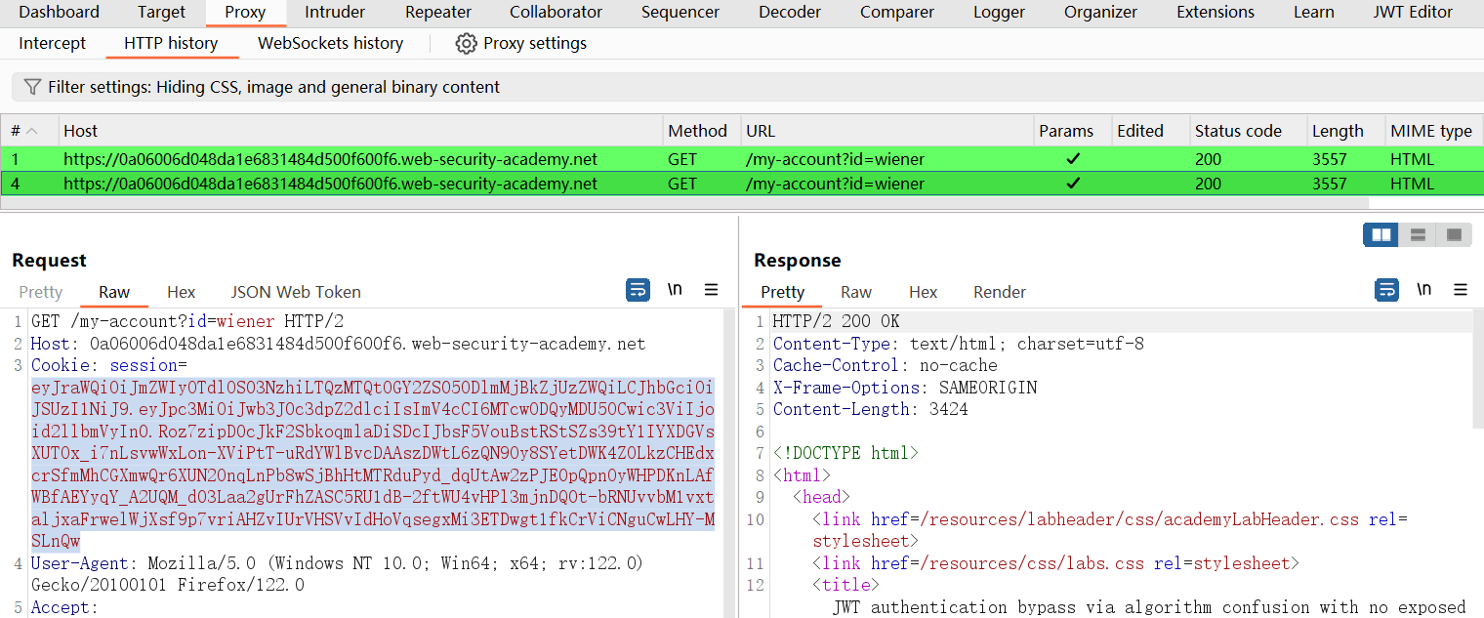
Task: Click the filter funnel icon
Action: click(x=32, y=87)
